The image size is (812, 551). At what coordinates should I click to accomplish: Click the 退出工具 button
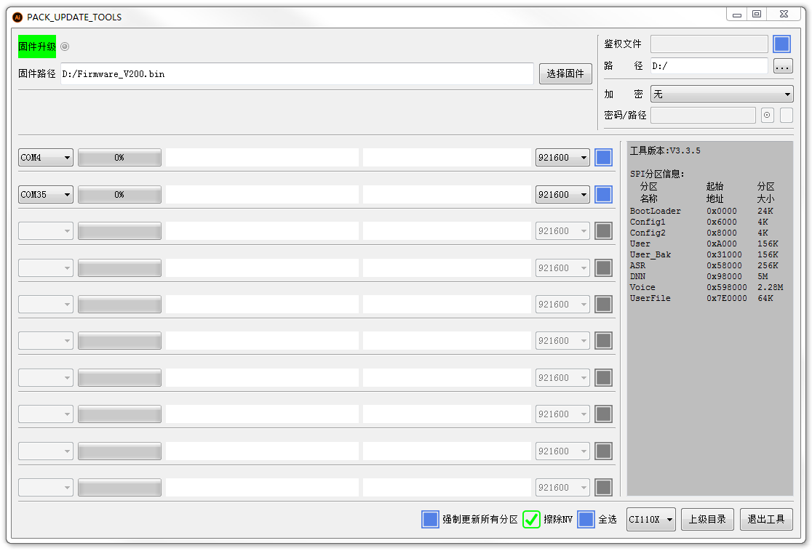click(x=766, y=519)
